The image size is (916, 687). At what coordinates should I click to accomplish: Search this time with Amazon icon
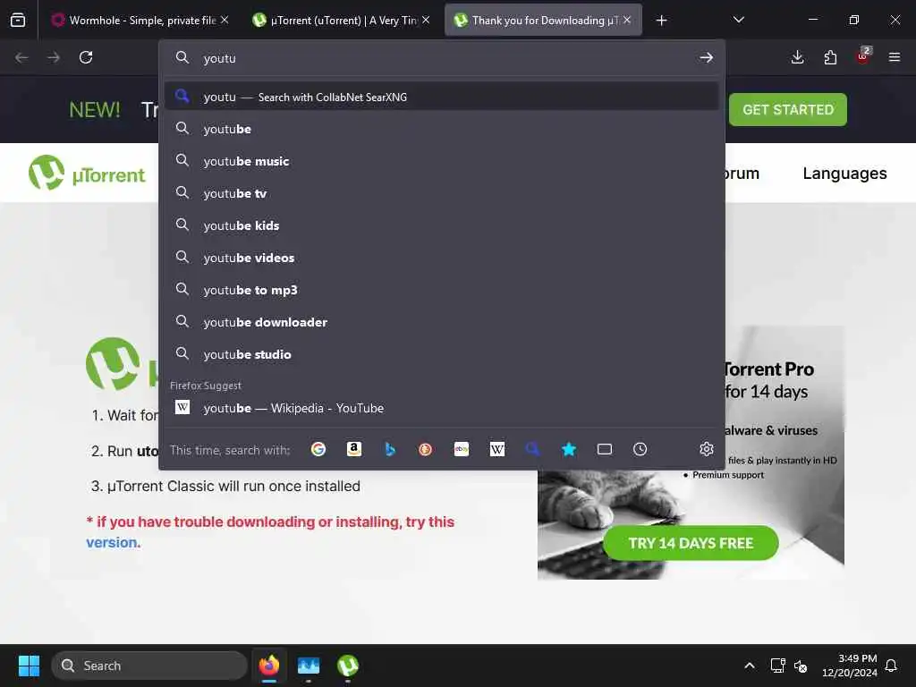[x=354, y=449]
